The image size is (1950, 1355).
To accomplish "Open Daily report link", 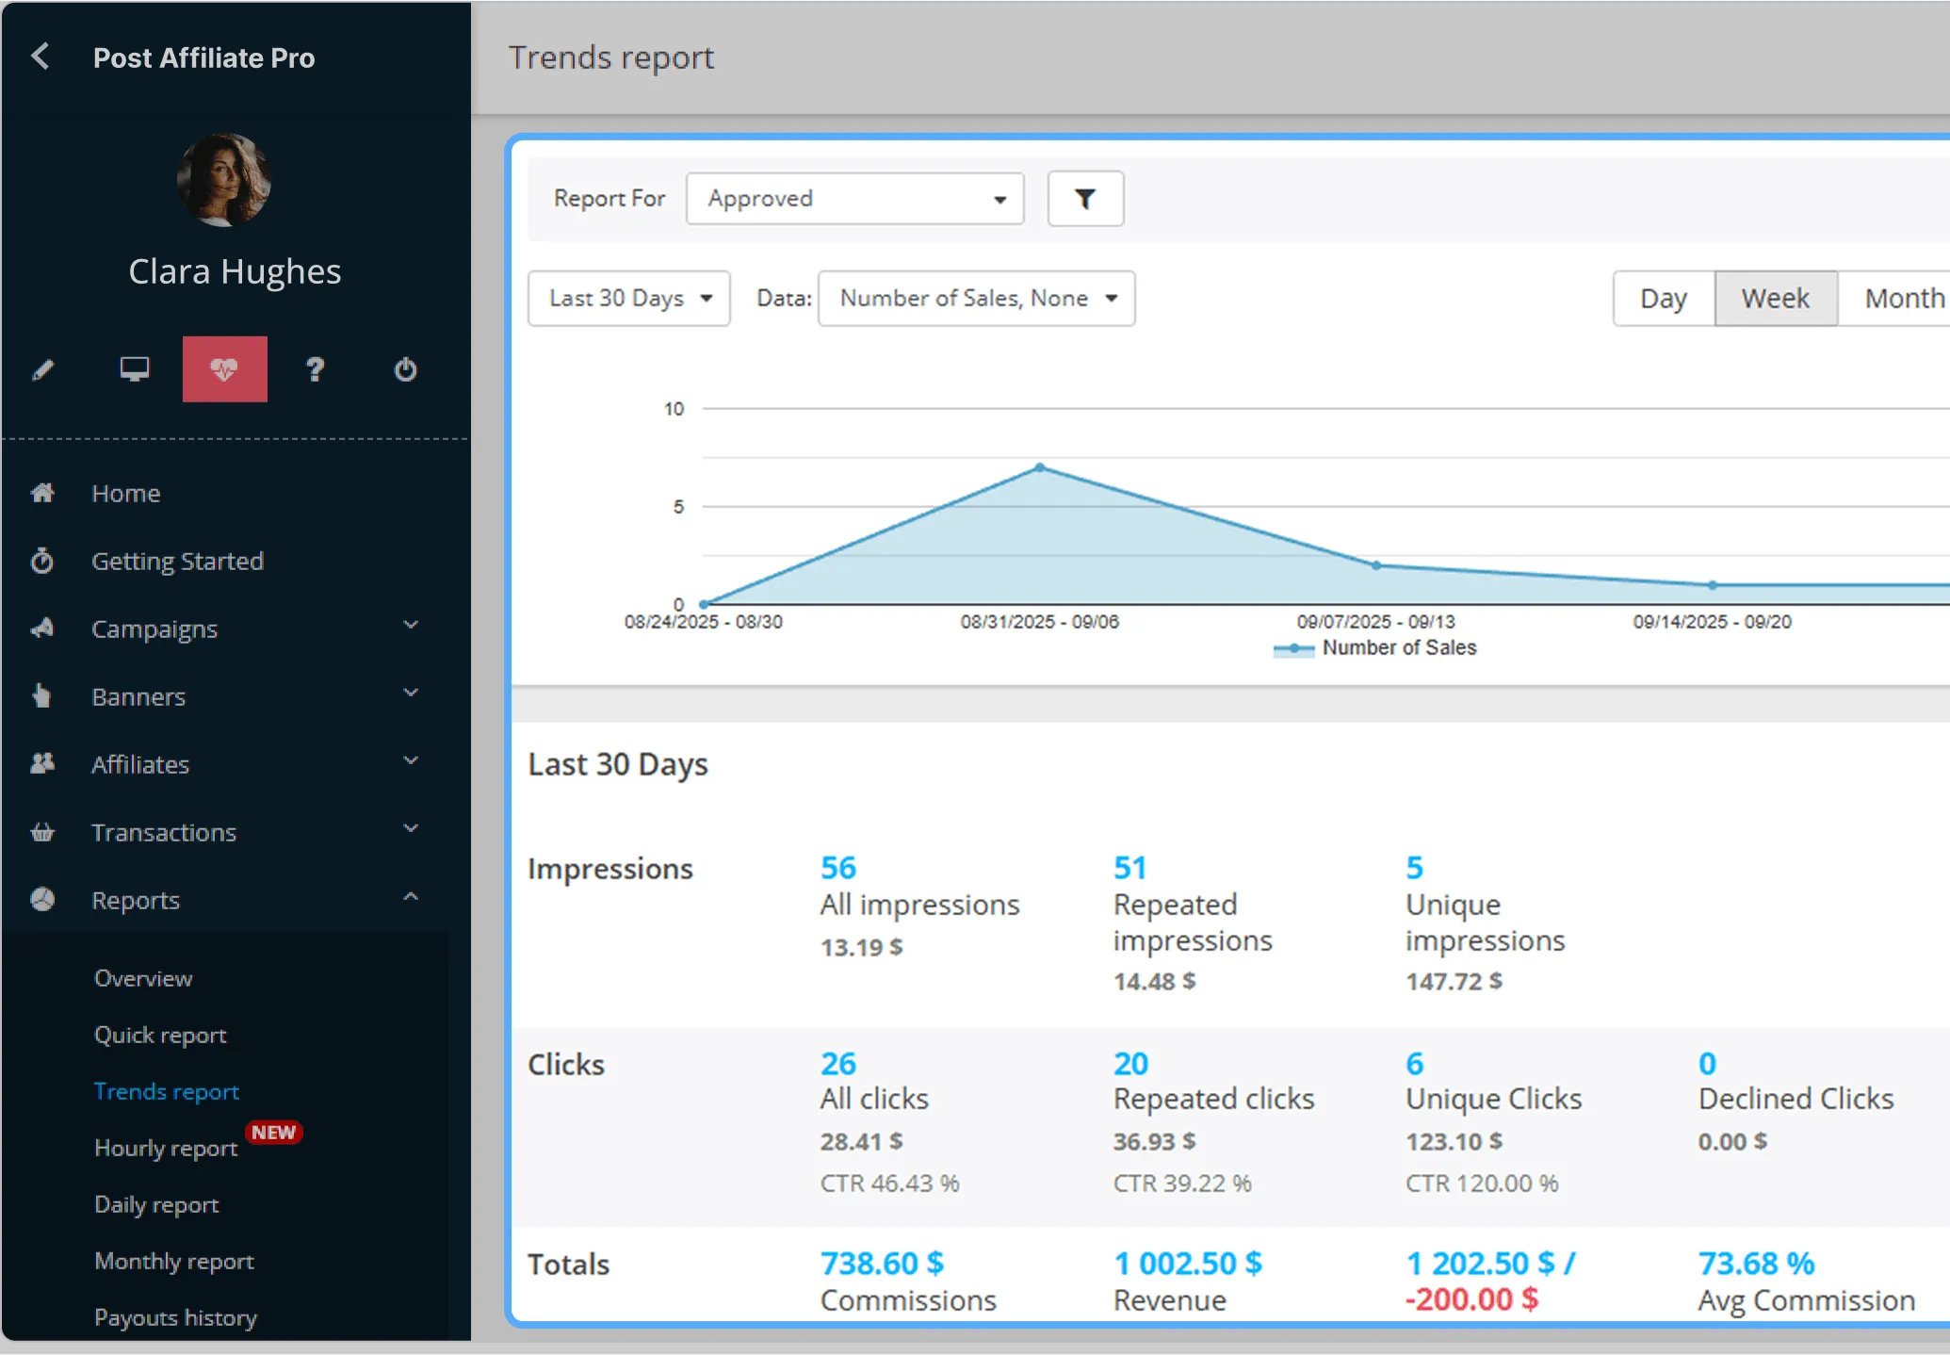I will click(156, 1204).
